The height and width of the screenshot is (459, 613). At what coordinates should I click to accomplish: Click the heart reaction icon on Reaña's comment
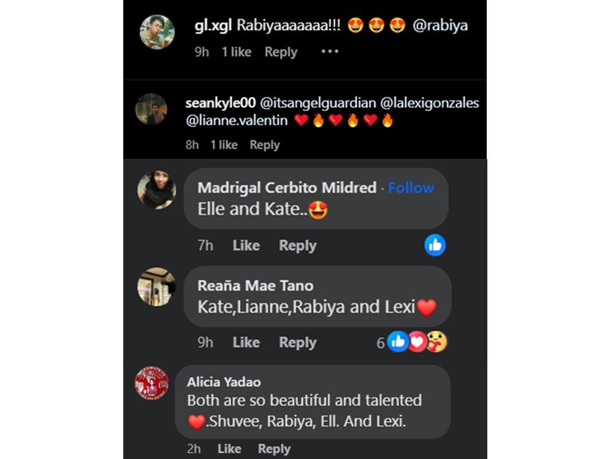coord(417,342)
